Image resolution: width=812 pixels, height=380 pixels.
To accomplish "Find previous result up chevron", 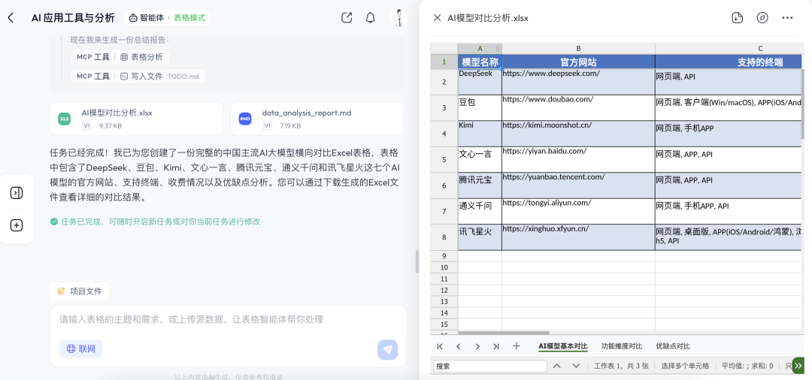I will coord(556,366).
